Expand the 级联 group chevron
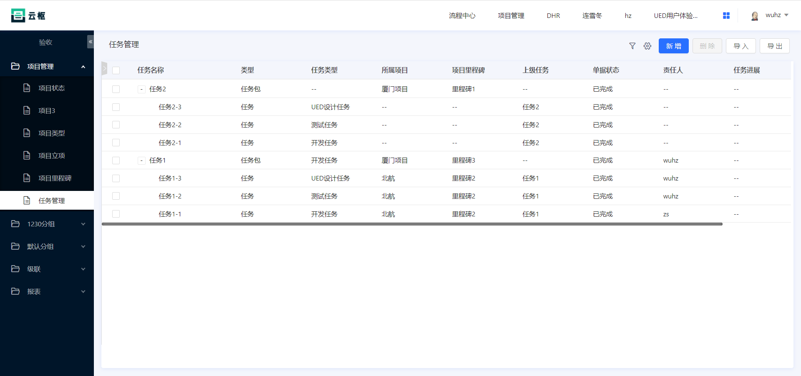The width and height of the screenshot is (801, 376). [83, 269]
